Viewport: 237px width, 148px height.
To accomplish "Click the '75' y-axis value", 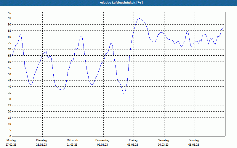I will pyautogui.click(x=9, y=43).
